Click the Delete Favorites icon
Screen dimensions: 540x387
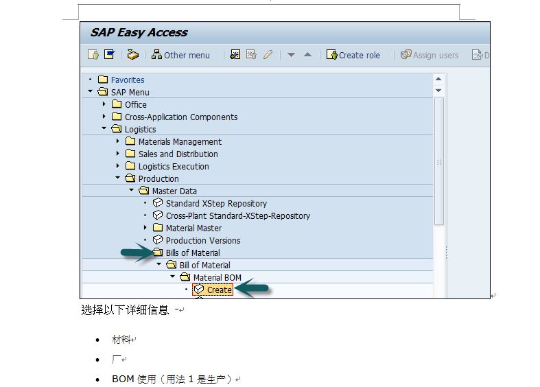[251, 55]
